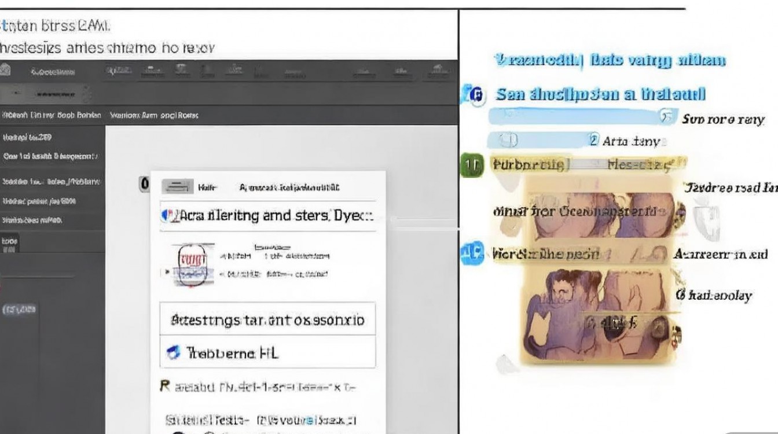Click the 'Atestings tar ant oxesonxio' button
The height and width of the screenshot is (434, 778).
pos(267,319)
